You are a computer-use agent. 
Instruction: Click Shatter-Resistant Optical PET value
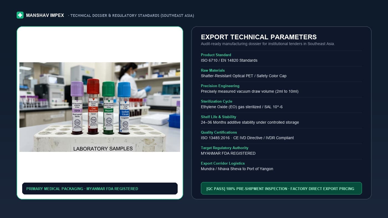click(x=244, y=76)
